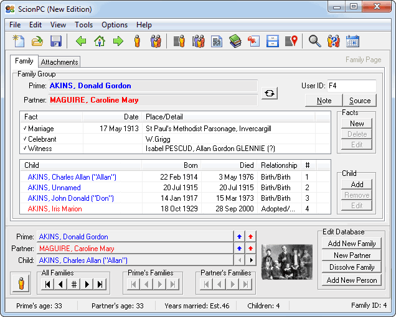This screenshot has height=317, width=396.
Task: Go to previous family in All Families
Action: pyautogui.click(x=60, y=285)
